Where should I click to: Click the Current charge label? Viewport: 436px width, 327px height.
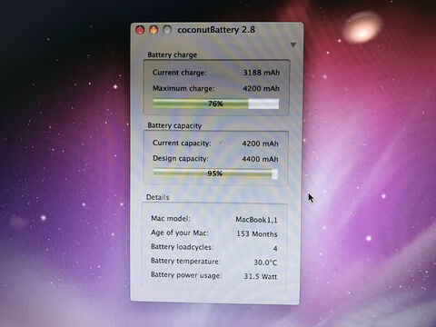coord(180,73)
